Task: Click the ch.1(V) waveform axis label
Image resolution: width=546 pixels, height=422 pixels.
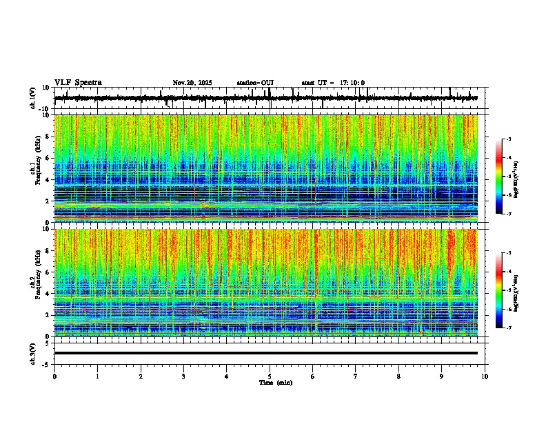Action: (33, 98)
